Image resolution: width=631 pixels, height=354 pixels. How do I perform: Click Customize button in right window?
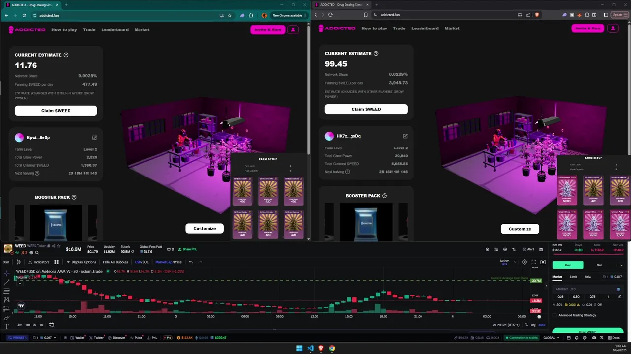[x=520, y=229]
